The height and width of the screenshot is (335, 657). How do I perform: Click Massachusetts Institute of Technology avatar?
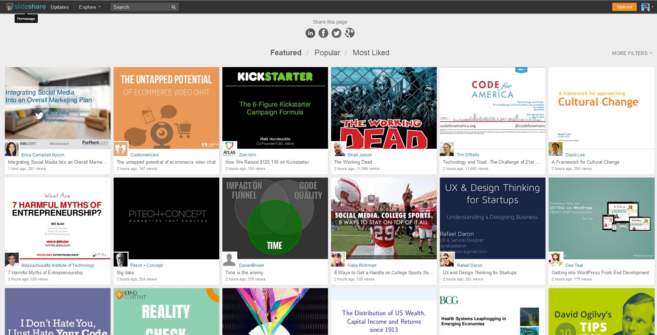click(x=12, y=260)
